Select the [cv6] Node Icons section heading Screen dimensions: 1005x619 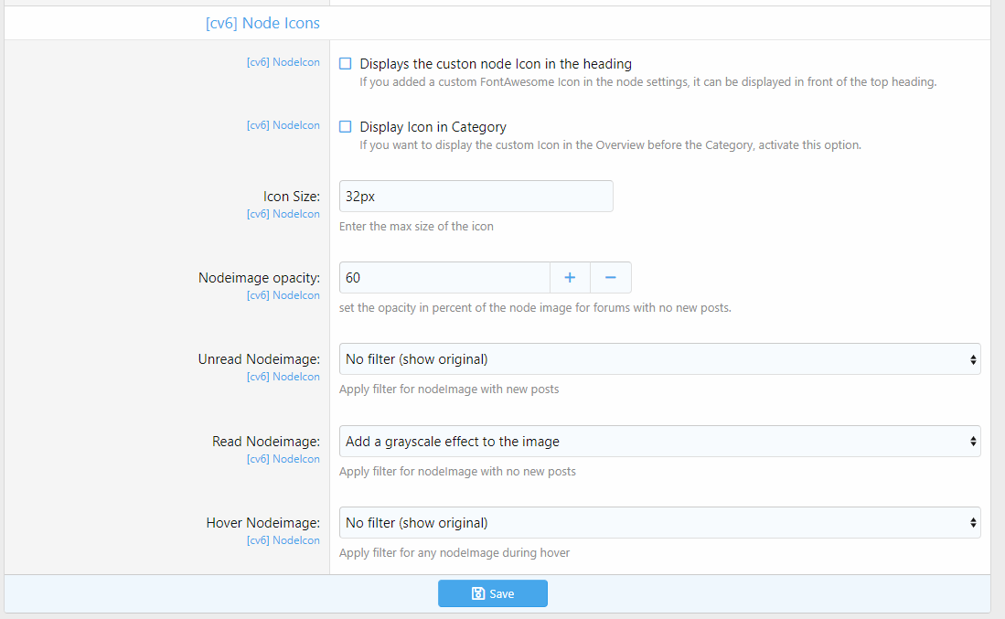pos(263,22)
